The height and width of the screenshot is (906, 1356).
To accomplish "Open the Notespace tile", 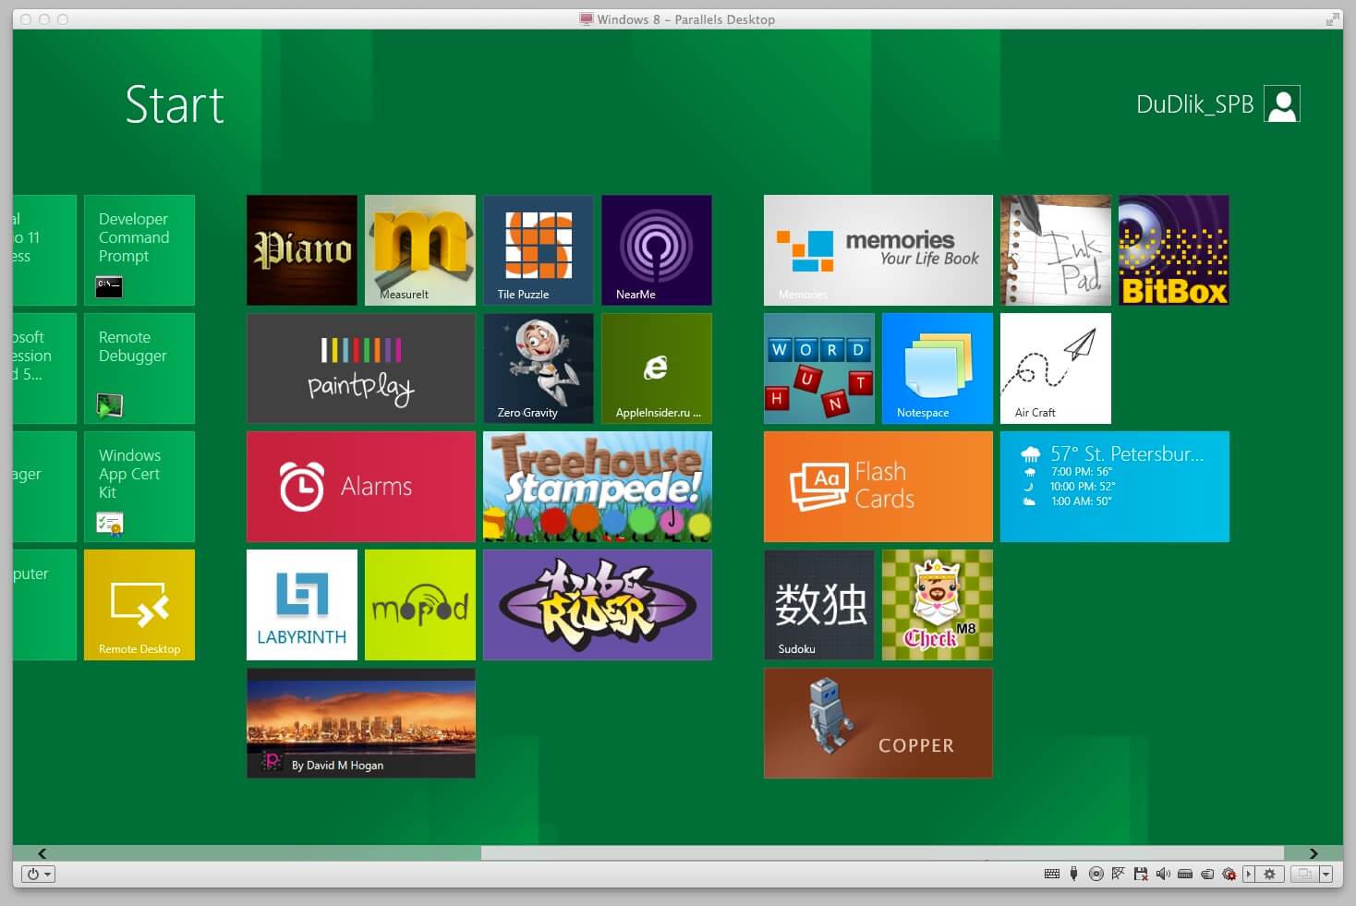I will pos(938,368).
